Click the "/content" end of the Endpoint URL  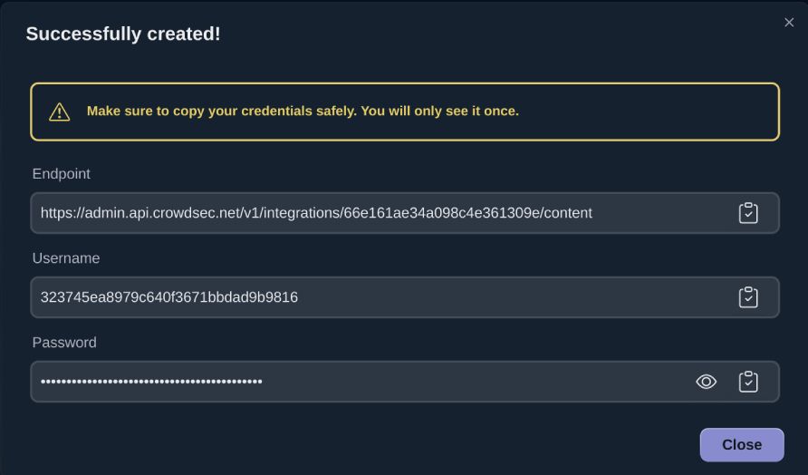[563, 213]
